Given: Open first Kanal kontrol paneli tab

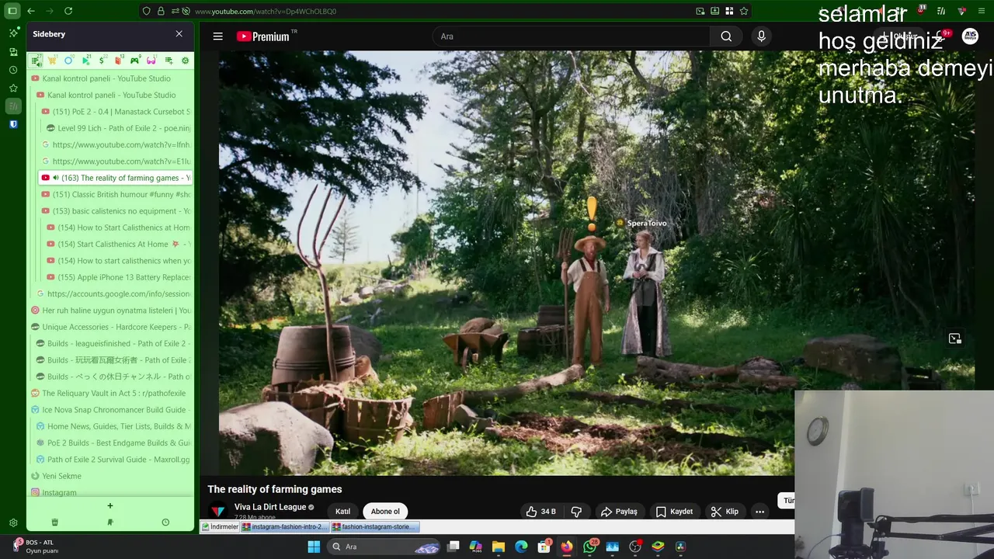Looking at the screenshot, I should (x=110, y=78).
